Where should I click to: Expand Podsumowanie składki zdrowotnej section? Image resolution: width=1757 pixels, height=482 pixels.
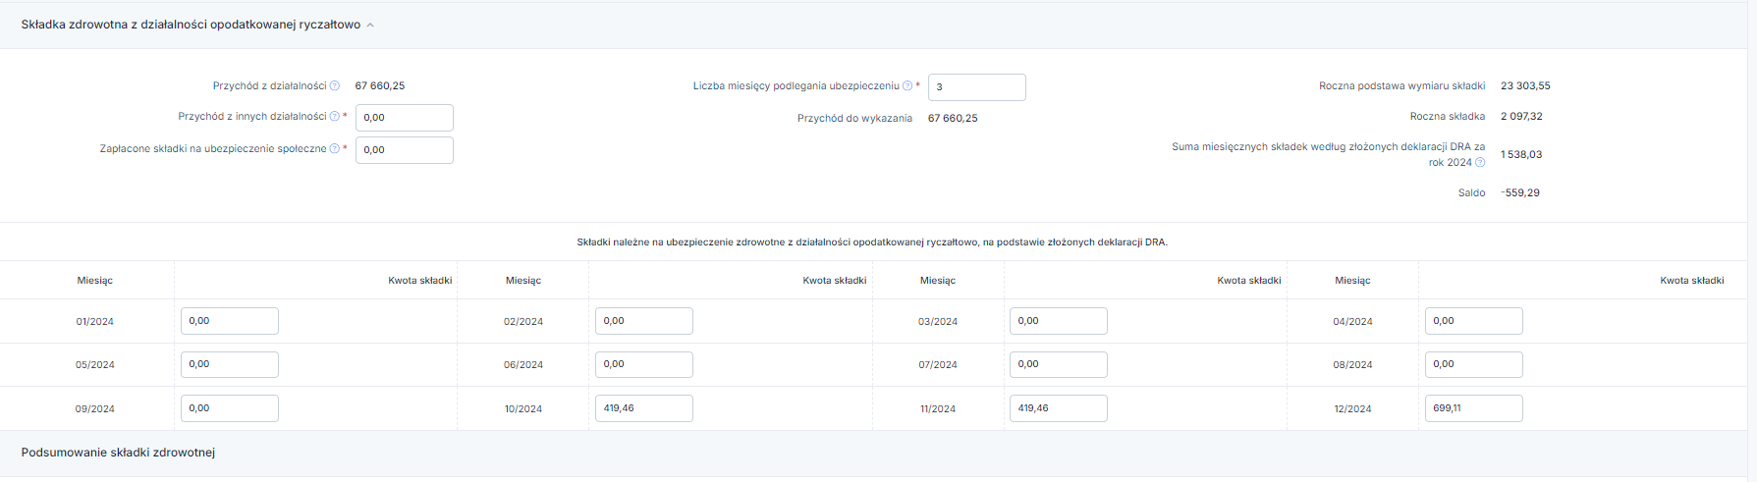point(118,453)
